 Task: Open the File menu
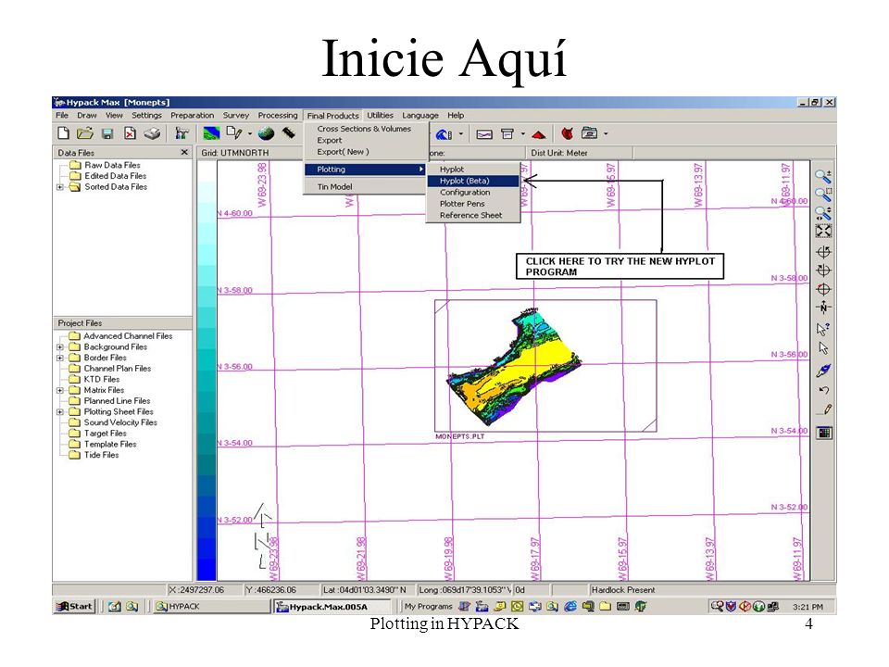coord(62,115)
